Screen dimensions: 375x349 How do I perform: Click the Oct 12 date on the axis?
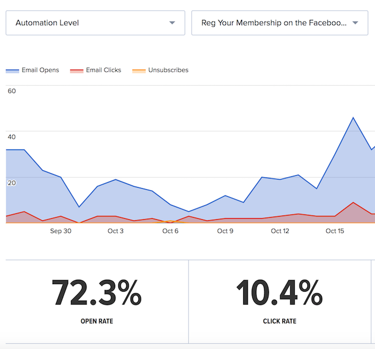(x=280, y=231)
